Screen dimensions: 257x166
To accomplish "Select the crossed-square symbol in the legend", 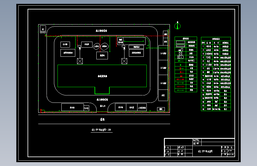I will [181, 53].
